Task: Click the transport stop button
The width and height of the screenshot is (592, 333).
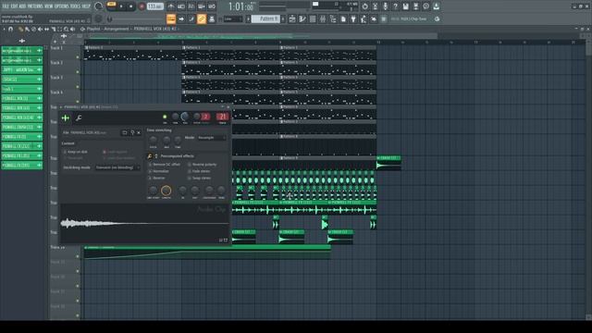Action: coord(131,6)
